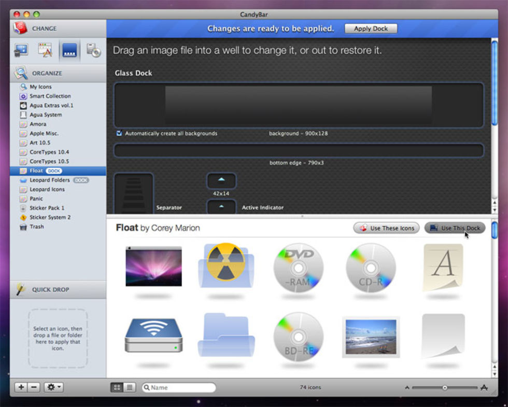Open the Volumes icons section

[93, 50]
